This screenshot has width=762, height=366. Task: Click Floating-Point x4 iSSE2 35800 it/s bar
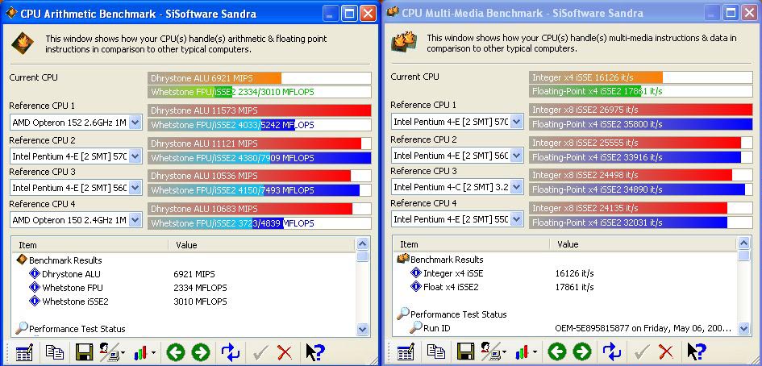coord(641,124)
